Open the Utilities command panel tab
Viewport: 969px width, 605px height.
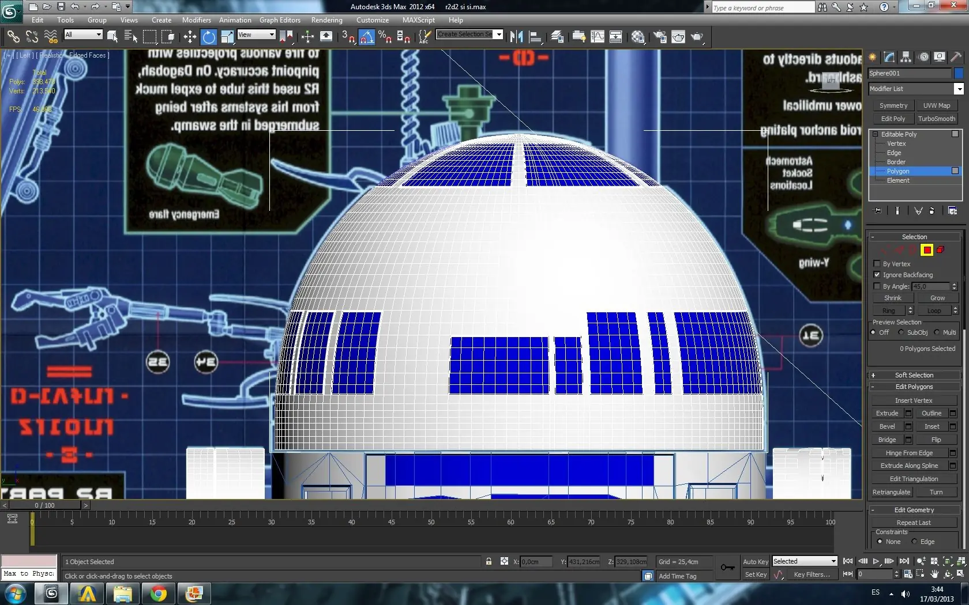coord(956,57)
